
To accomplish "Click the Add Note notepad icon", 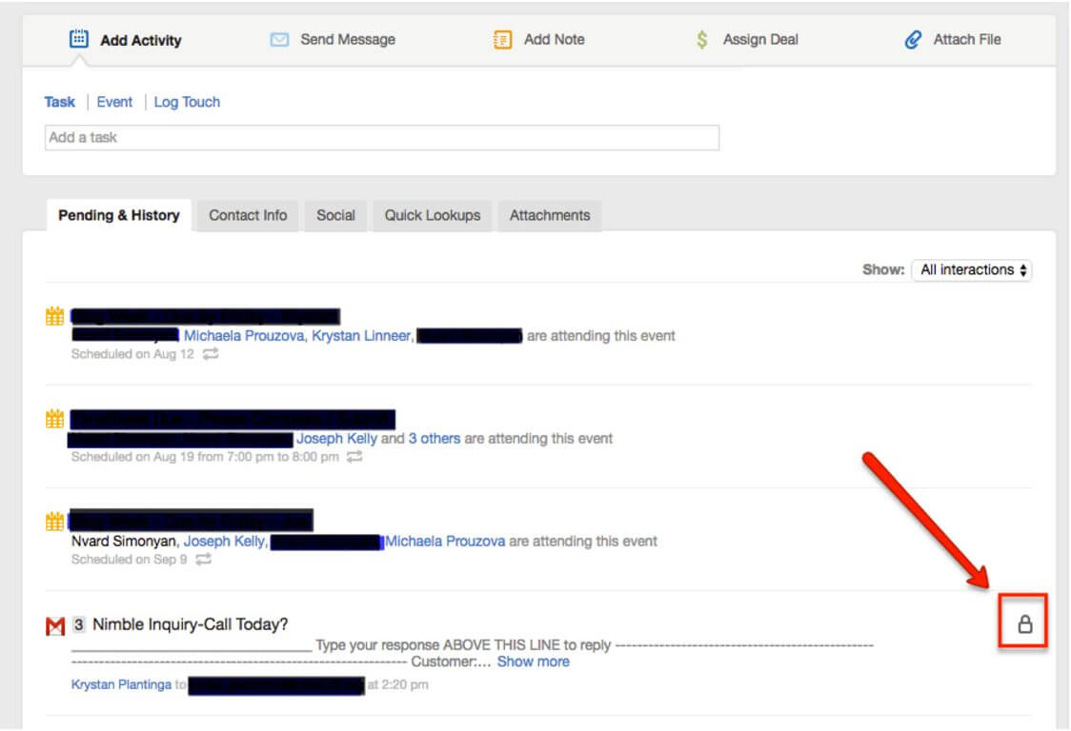I will point(502,40).
